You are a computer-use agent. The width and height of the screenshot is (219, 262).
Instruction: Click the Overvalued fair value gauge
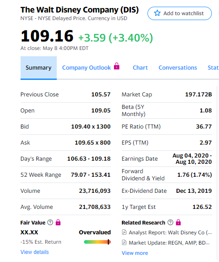click(97, 242)
